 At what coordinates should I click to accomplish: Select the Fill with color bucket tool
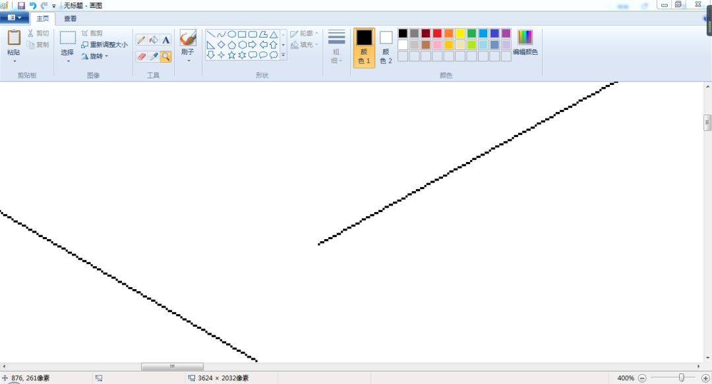(x=154, y=40)
